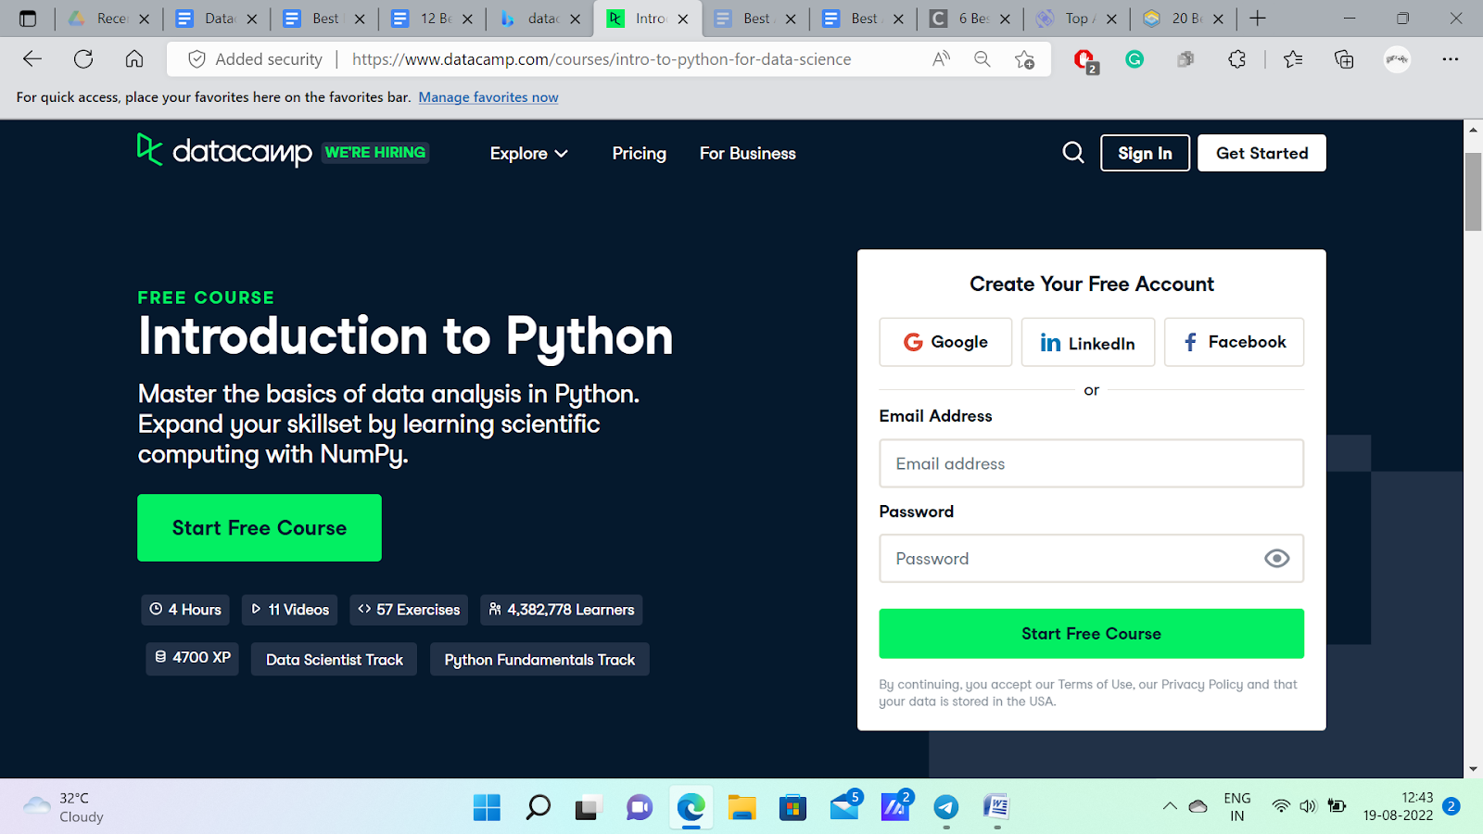The height and width of the screenshot is (834, 1483).
Task: Switch to the 20 B browser tab
Action: [x=1185, y=19]
